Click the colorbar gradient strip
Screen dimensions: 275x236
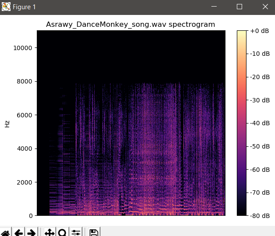(242, 123)
